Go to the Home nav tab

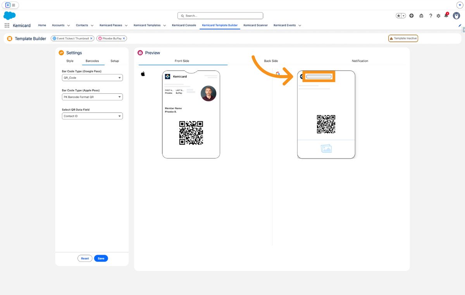click(x=42, y=25)
